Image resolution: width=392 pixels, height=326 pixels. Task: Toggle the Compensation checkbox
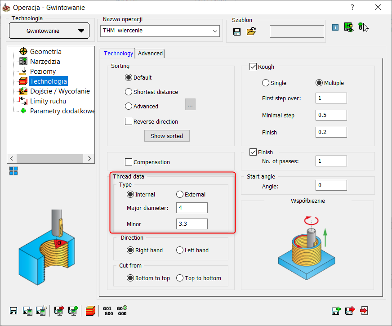pos(129,162)
